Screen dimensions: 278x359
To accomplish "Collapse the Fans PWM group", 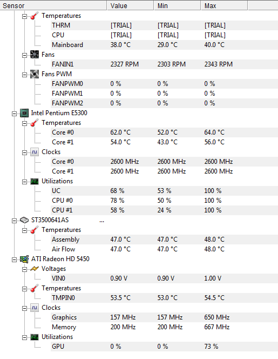I will click(24, 75).
